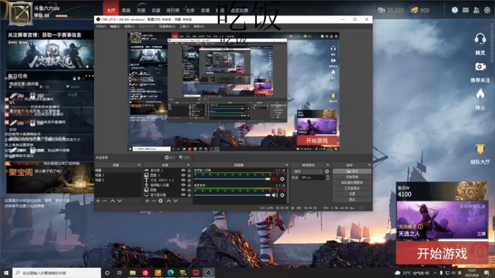Viewport: 495px width, 278px height.
Task: Open 编辑(E) menu in OBS
Action: pos(115,27)
